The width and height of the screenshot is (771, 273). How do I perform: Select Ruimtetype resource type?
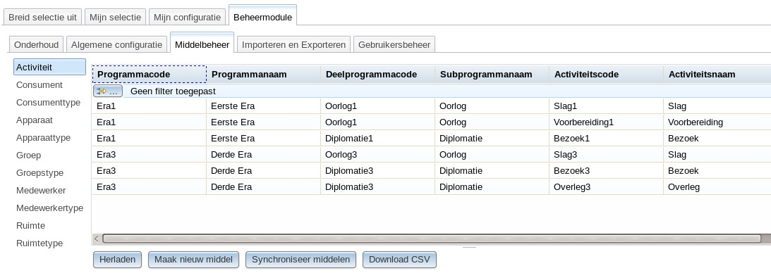pos(40,243)
